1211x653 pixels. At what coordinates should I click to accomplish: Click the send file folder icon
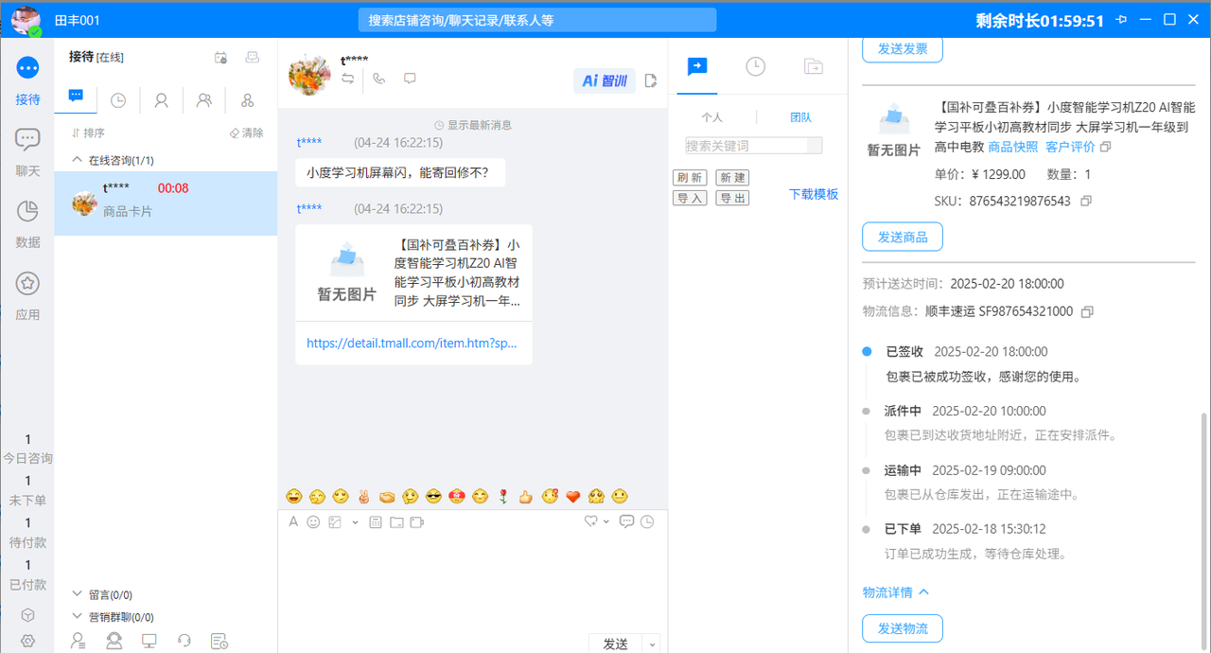tap(395, 521)
